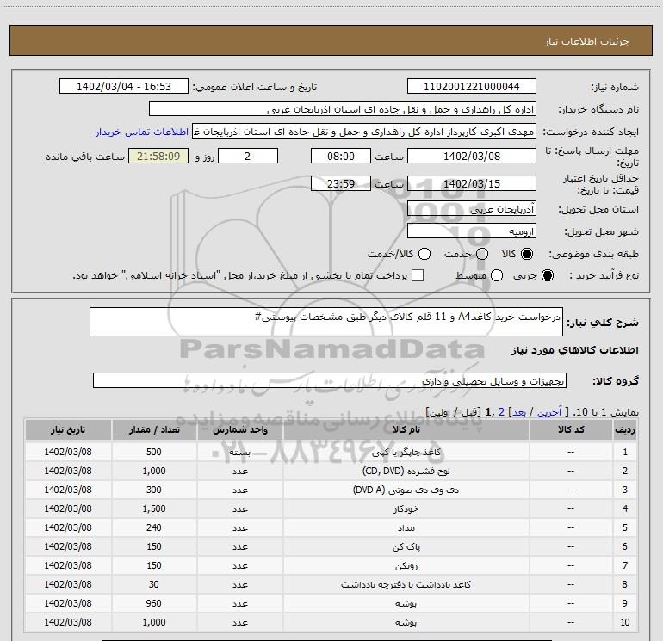The image size is (663, 641).
Task: Click the واحد شمارش column header
Action: pos(239,429)
